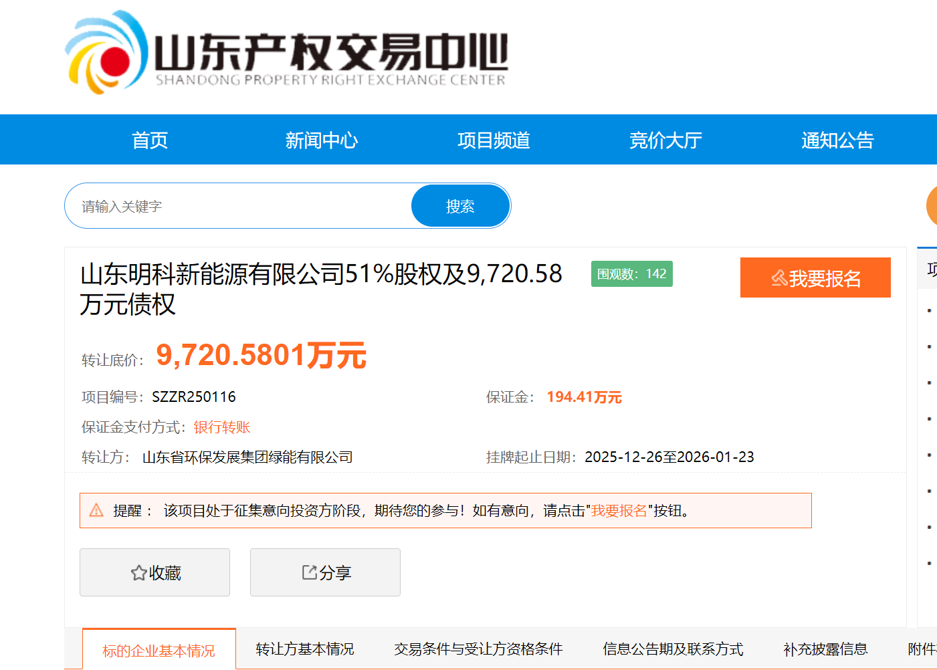937x670 pixels.
Task: Open 项目频道 from the navigation bar
Action: pyautogui.click(x=494, y=140)
